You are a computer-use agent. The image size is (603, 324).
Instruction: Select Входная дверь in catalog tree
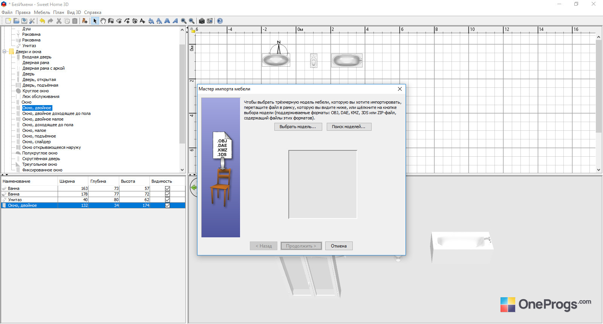click(37, 57)
